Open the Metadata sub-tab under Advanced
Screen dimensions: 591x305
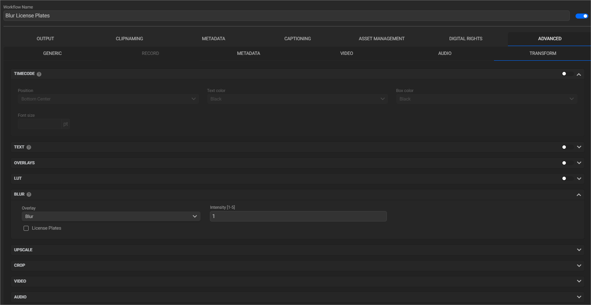coord(249,53)
